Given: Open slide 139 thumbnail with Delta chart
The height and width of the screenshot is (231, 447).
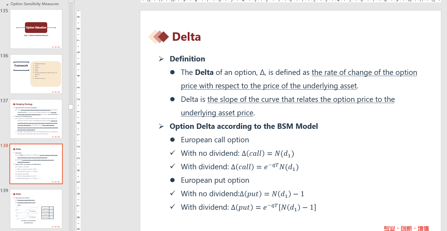Looking at the screenshot, I should [36, 209].
